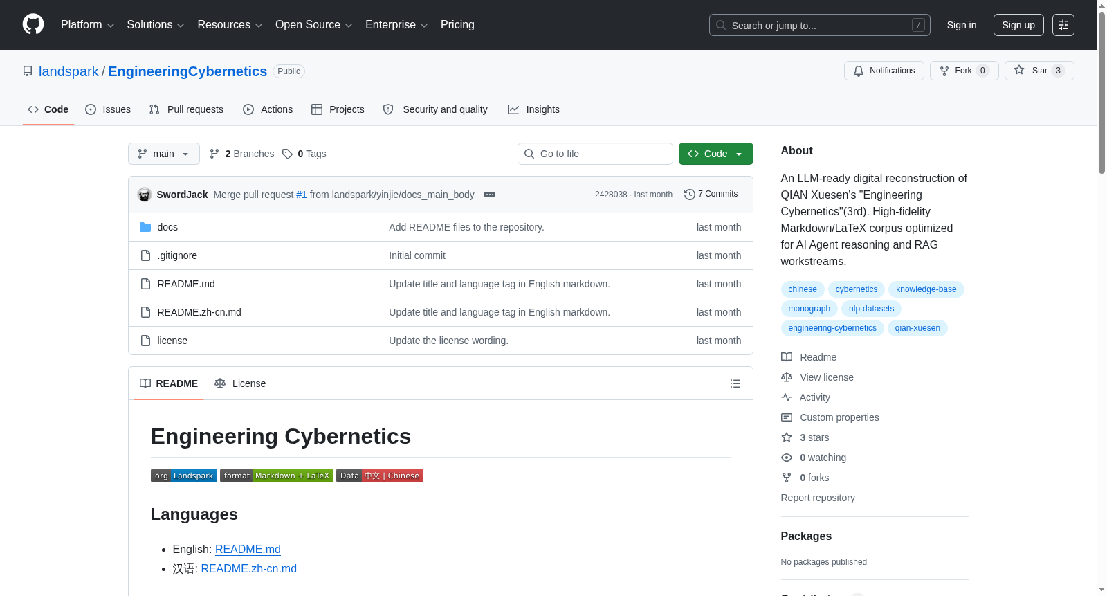Expand the Enterprise menu
1107x596 pixels.
point(396,25)
